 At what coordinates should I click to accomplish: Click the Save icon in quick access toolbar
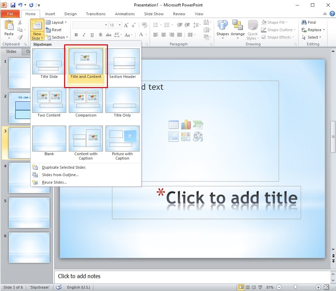pos(13,5)
